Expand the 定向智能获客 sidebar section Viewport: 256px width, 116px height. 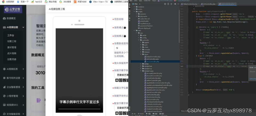(23, 114)
